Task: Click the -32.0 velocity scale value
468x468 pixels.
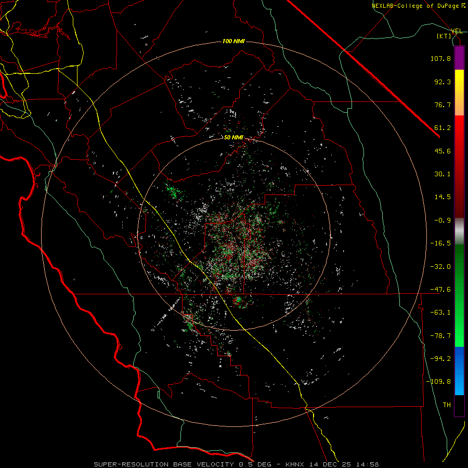Action: 440,267
